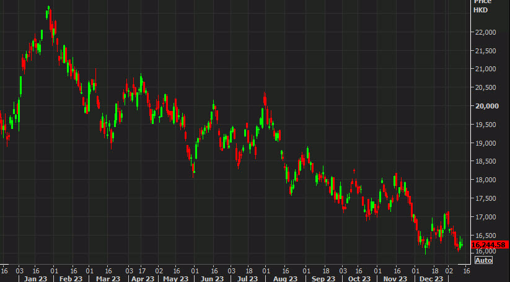510x282 pixels.
Task: Click the Aug 23 month label
Action: (x=285, y=279)
